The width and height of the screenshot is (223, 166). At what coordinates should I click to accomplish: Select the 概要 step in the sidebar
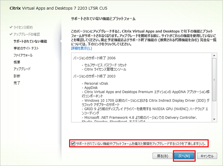(17, 62)
